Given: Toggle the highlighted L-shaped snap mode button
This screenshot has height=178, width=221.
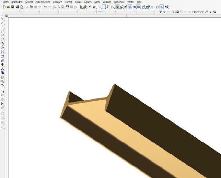Looking at the screenshot, I should [x=104, y=7].
